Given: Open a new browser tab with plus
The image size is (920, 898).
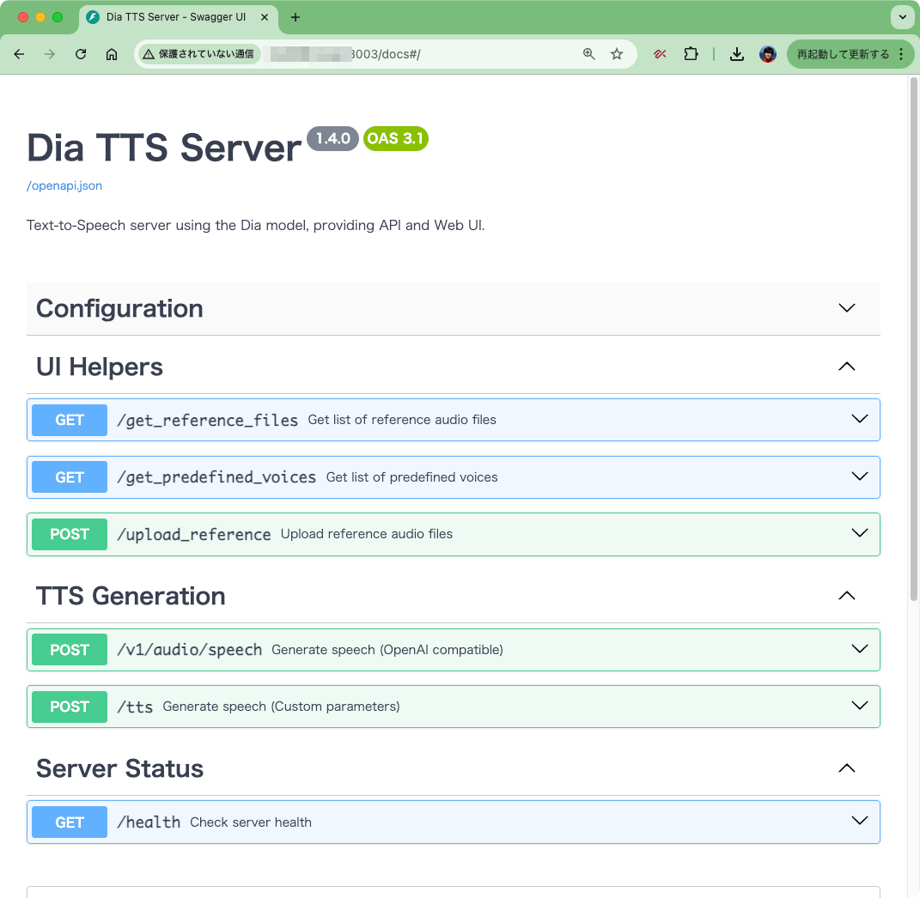Looking at the screenshot, I should pos(295,17).
